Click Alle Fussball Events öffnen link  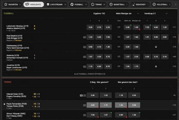click(x=89, y=74)
